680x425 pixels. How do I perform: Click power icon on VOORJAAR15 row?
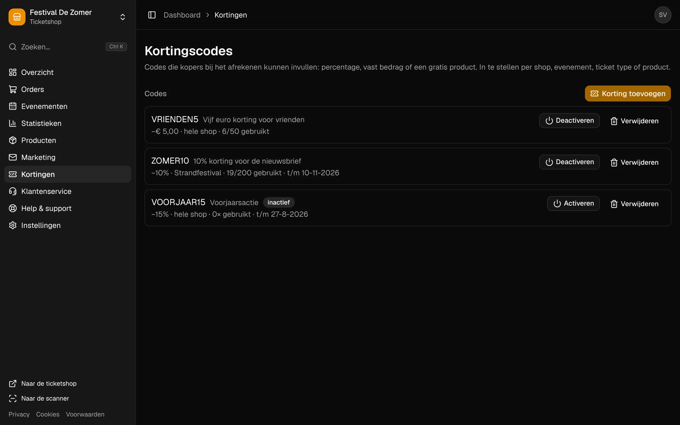557,203
